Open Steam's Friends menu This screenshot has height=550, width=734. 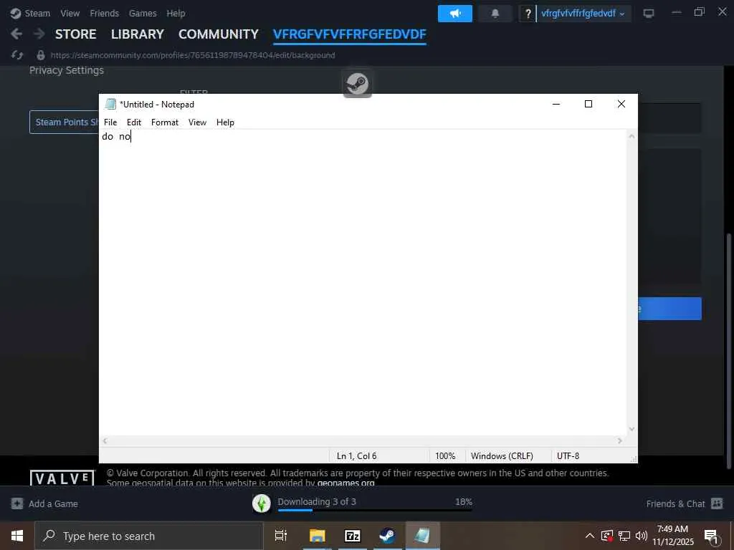click(105, 13)
